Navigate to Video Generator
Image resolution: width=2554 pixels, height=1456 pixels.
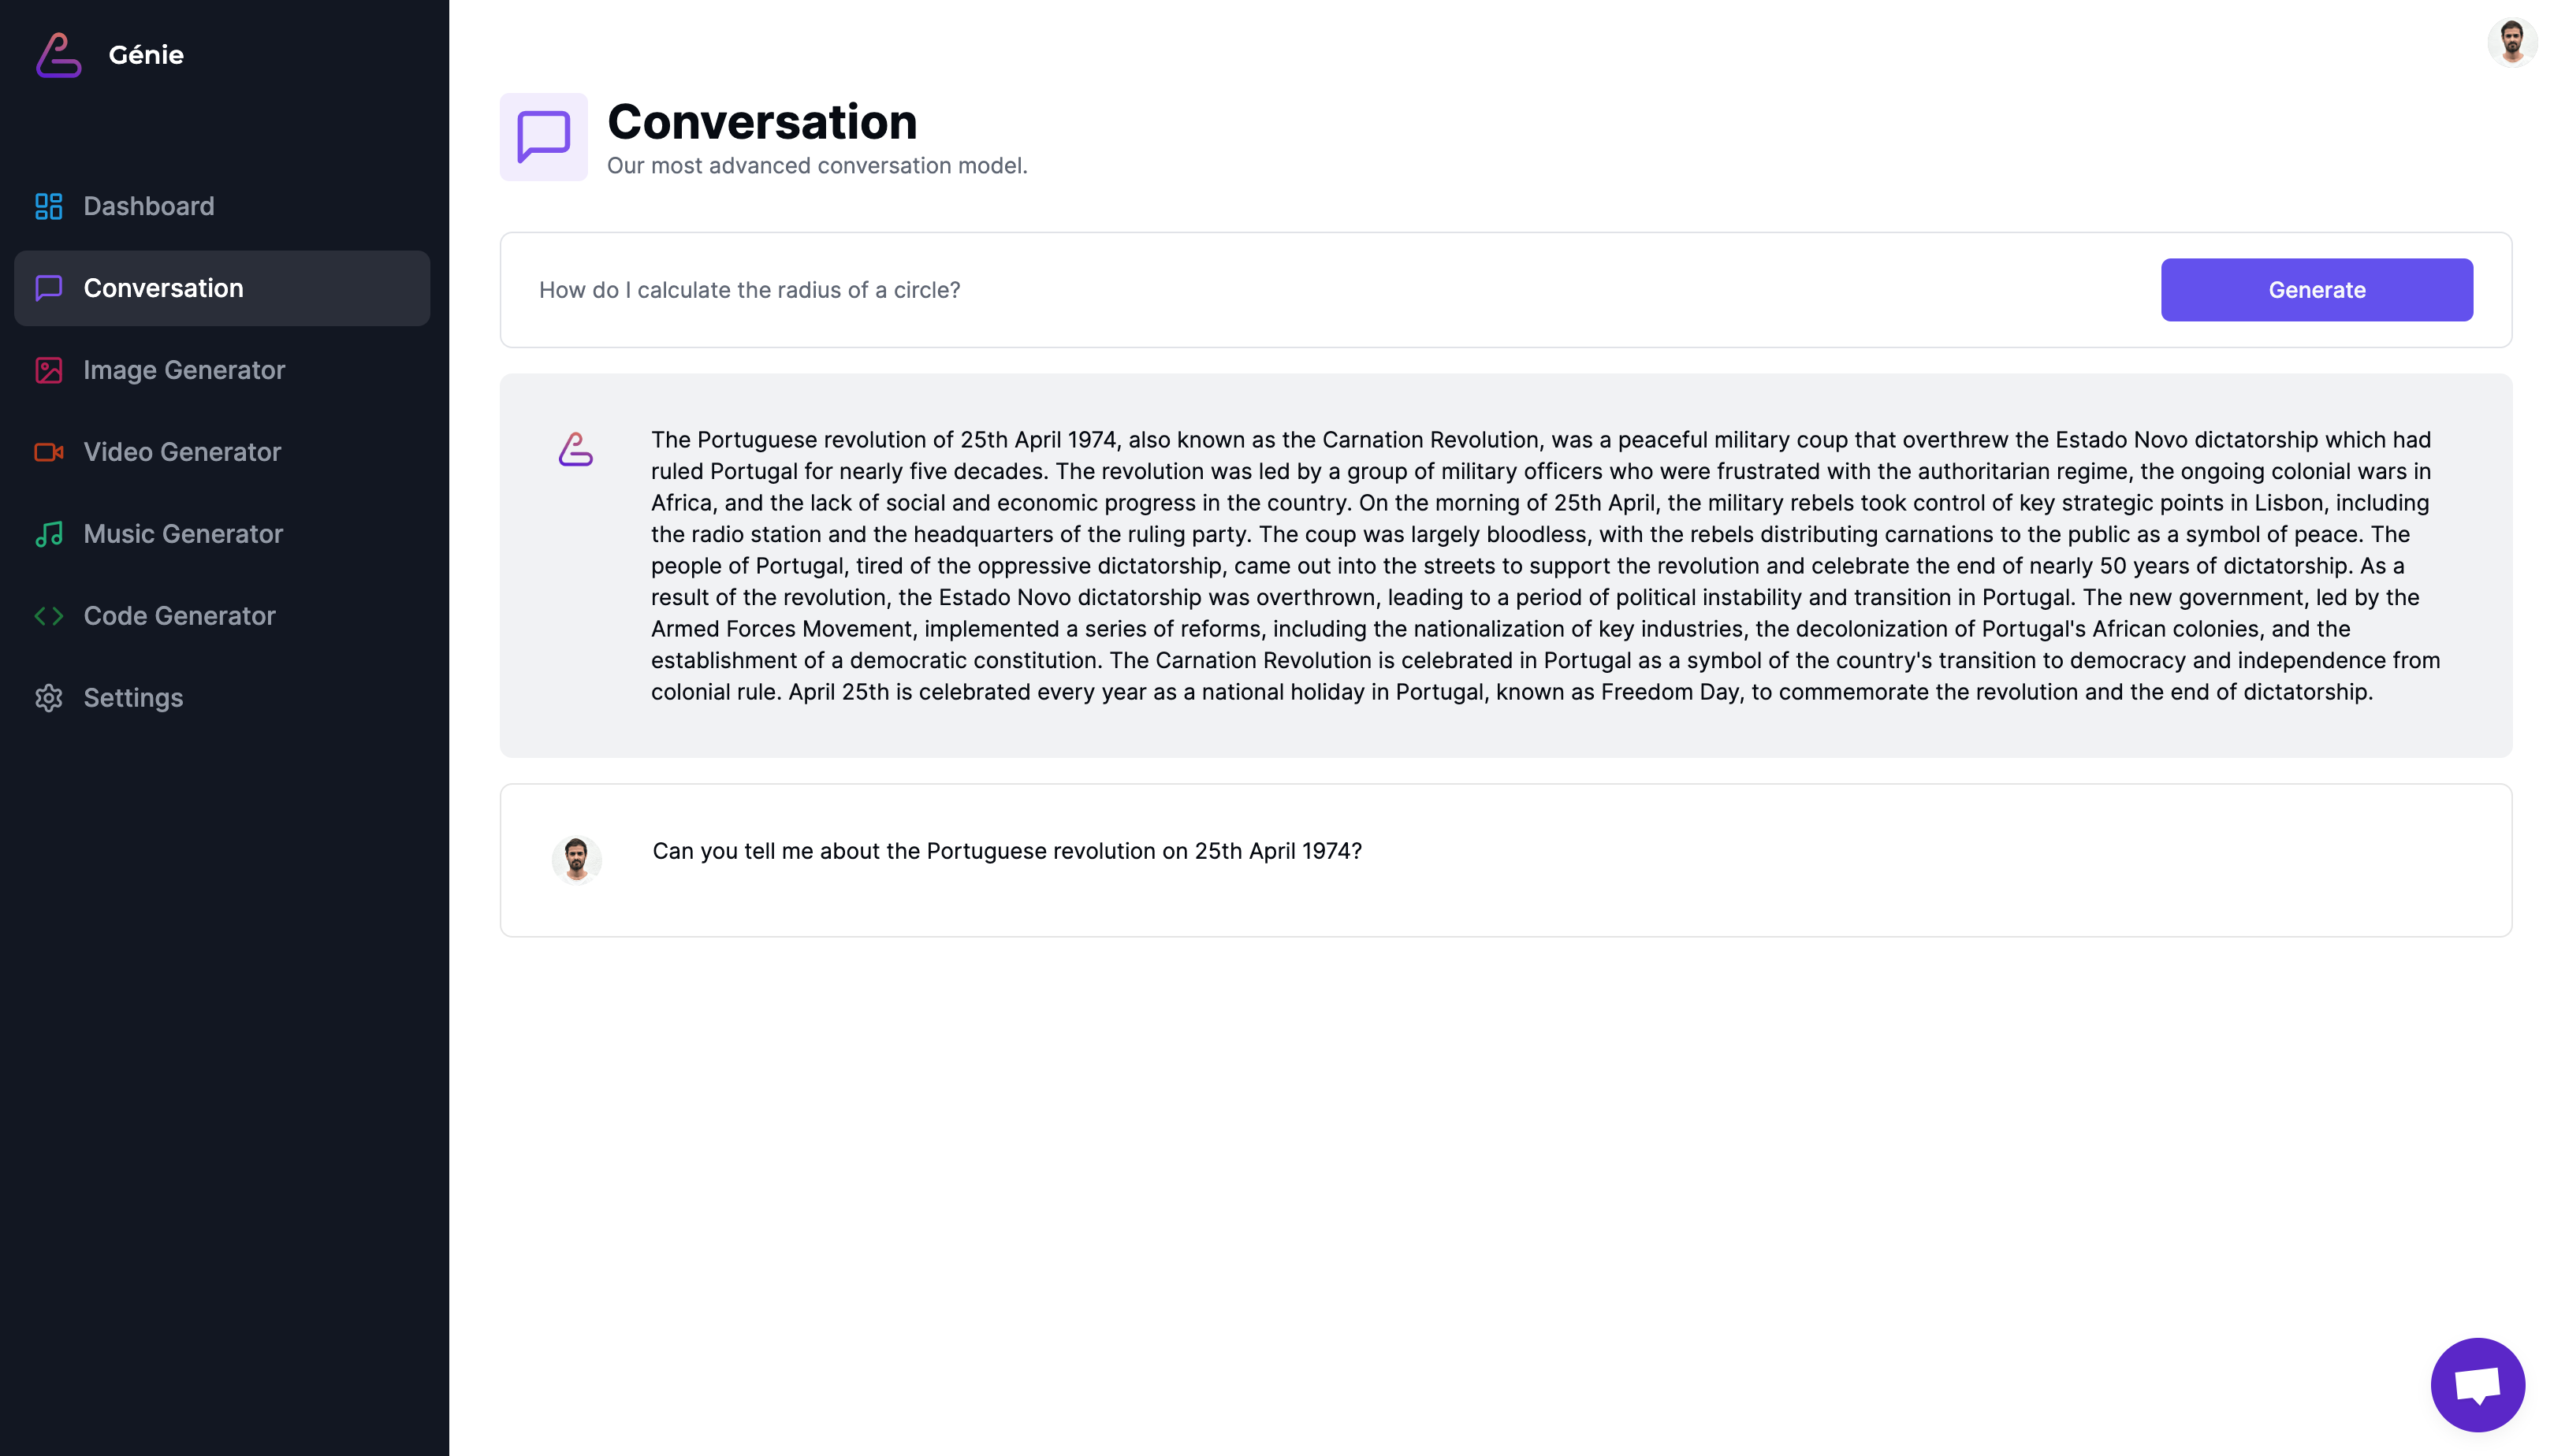pyautogui.click(x=182, y=452)
